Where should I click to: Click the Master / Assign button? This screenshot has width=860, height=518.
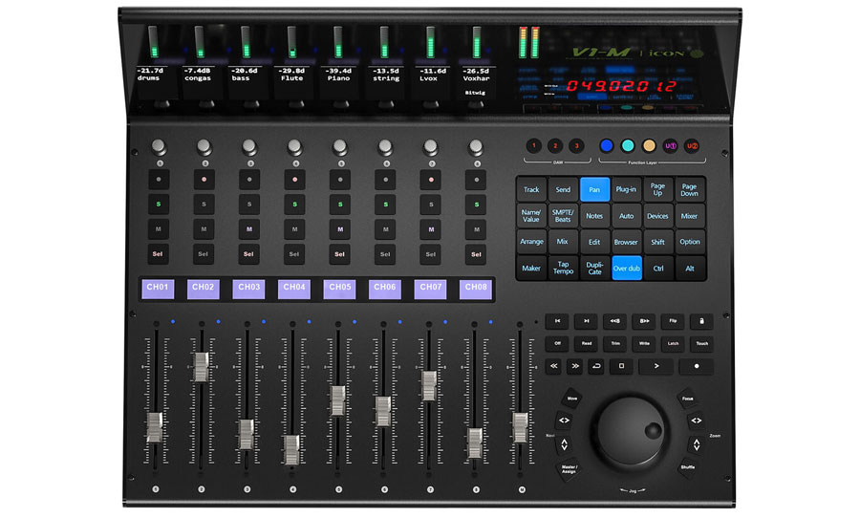pos(569,469)
